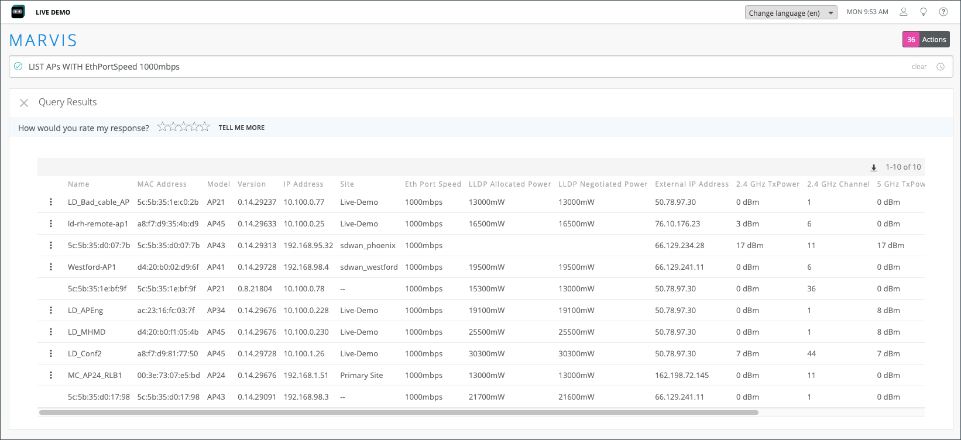Click the green query status check icon
This screenshot has height=440, width=961.
pos(18,66)
